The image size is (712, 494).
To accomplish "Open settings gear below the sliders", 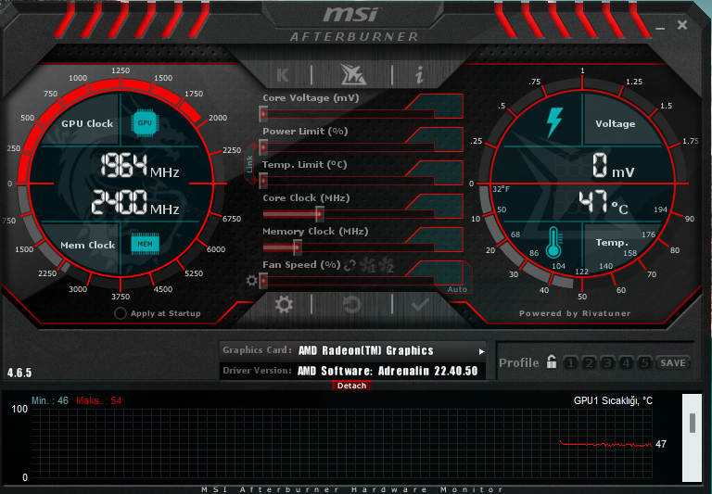I will point(284,304).
